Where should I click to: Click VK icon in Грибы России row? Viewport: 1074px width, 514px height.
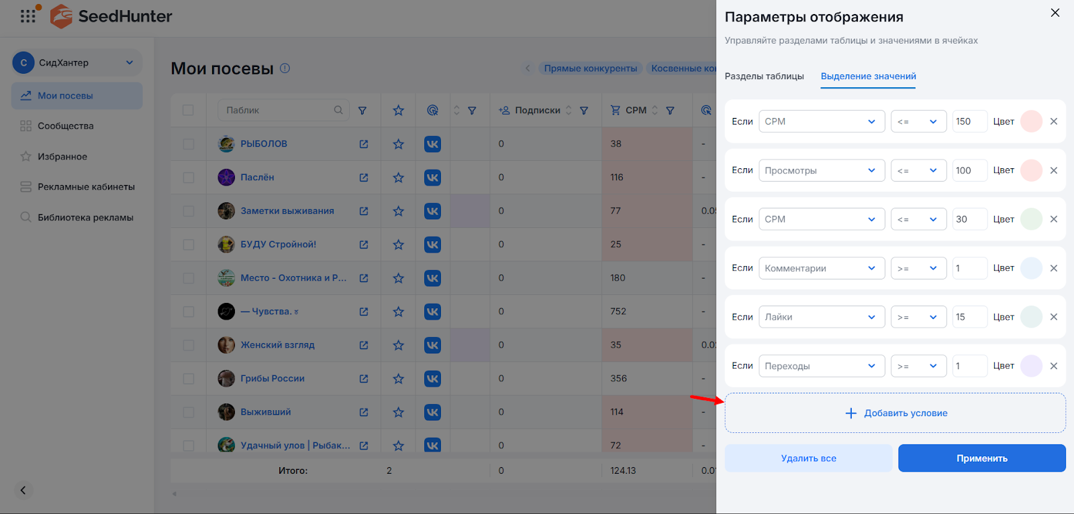432,379
